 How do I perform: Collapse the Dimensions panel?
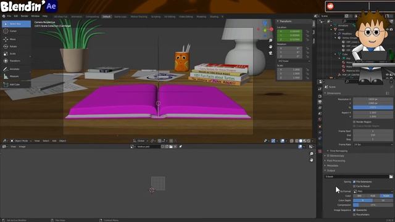pyautogui.click(x=333, y=93)
